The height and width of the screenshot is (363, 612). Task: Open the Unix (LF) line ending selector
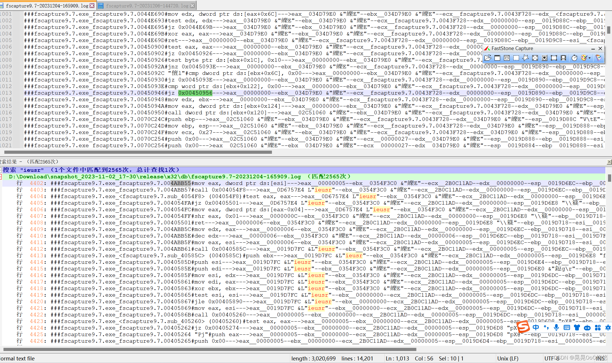[508, 358]
